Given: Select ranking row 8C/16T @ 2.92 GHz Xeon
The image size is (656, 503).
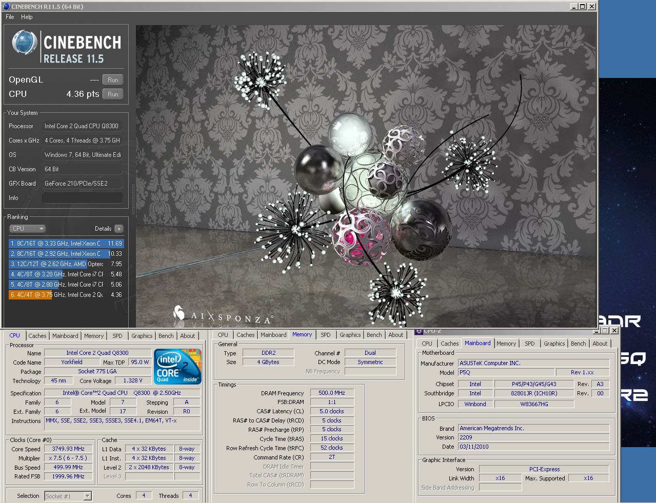Looking at the screenshot, I should pos(66,254).
